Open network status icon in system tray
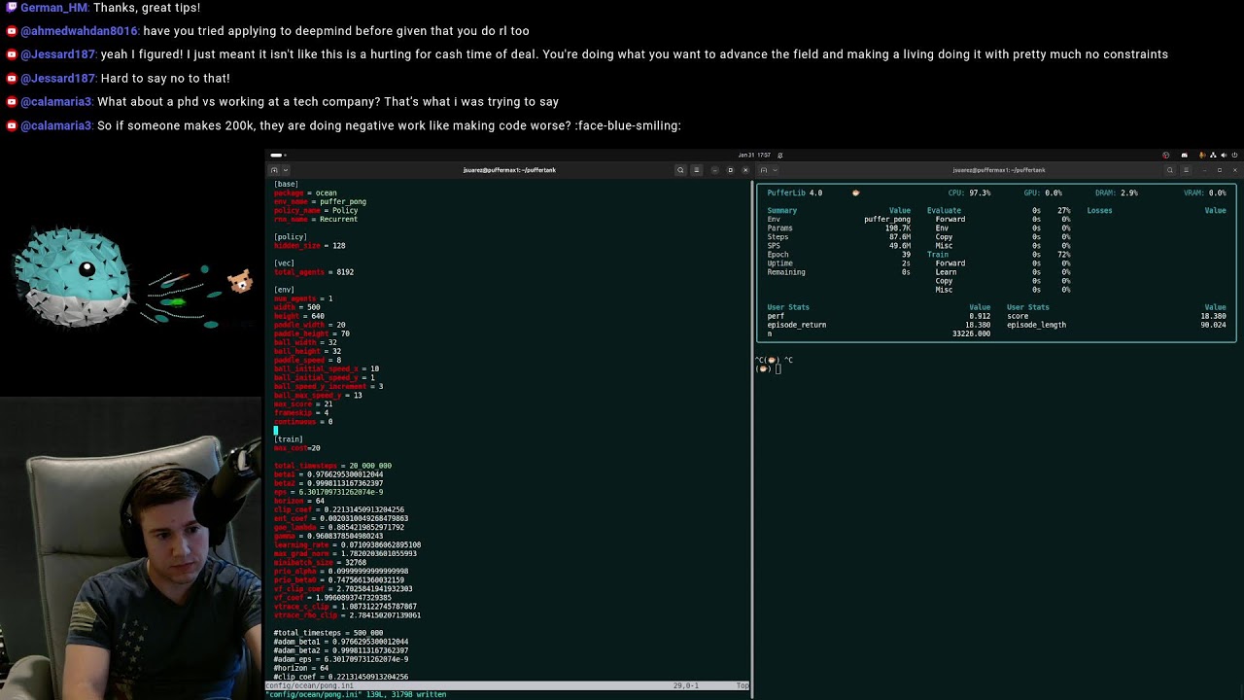 click(x=1213, y=155)
